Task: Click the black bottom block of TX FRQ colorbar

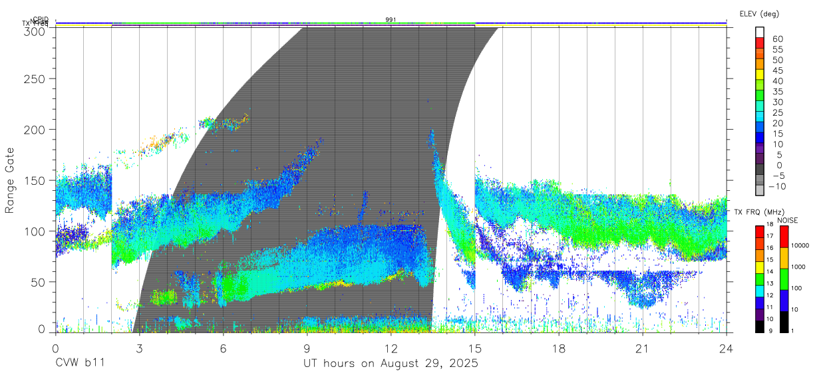Action: [759, 326]
